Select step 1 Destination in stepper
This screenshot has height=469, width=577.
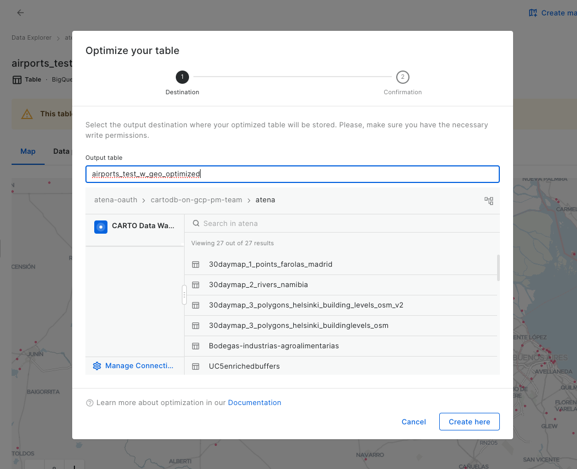coord(182,77)
